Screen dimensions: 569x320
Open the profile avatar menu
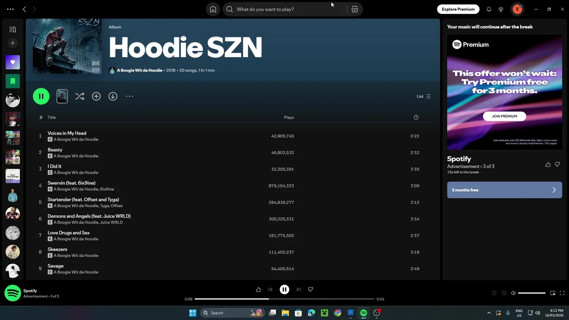click(517, 9)
